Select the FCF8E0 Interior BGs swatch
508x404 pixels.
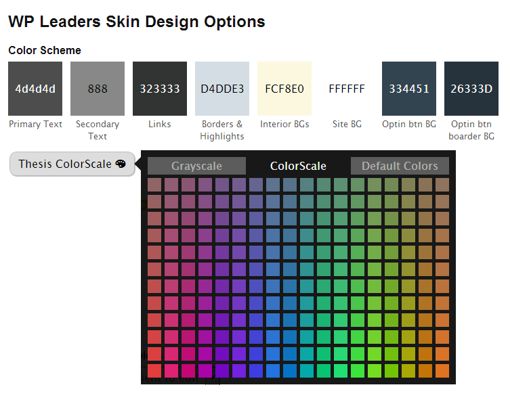point(284,89)
